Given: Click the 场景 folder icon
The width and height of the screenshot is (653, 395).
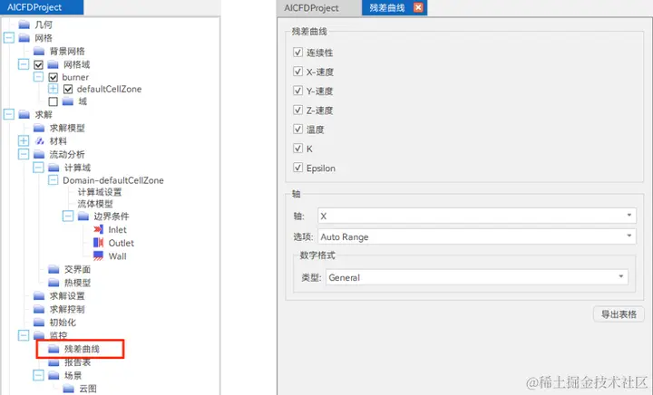Looking at the screenshot, I should 54,375.
